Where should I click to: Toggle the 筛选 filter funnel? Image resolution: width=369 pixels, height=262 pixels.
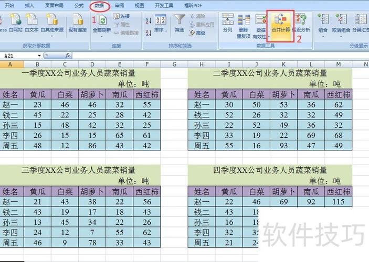(180, 23)
